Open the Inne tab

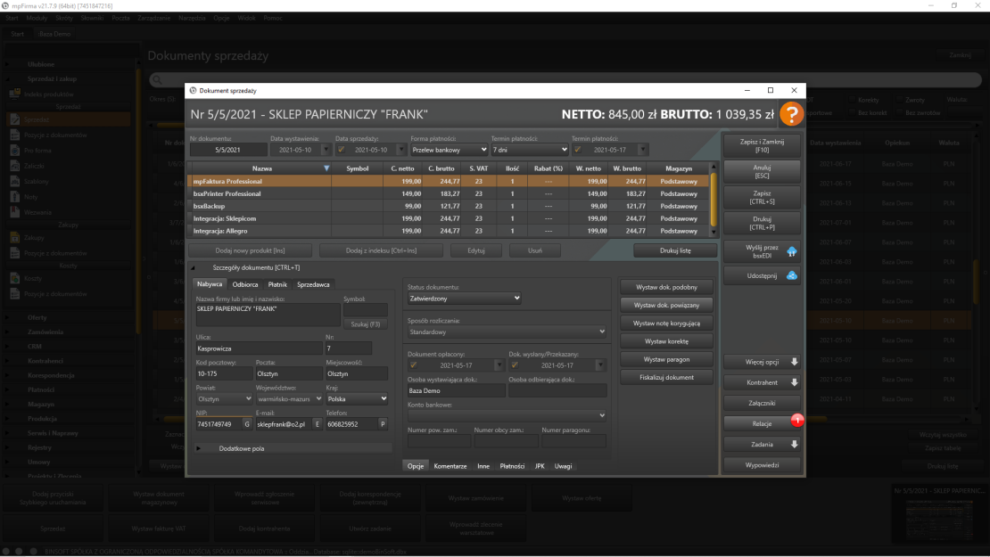point(483,466)
